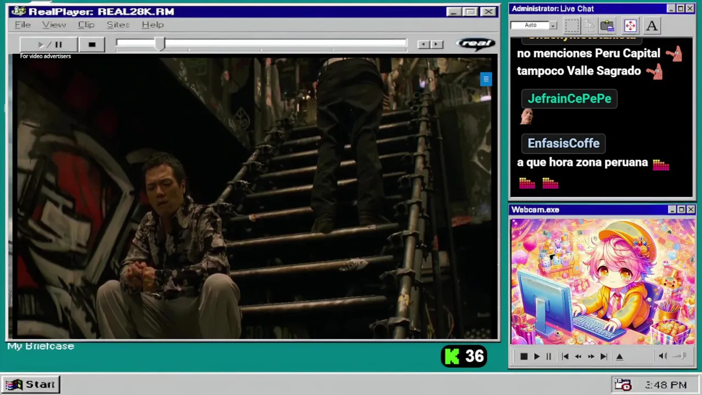
Task: Open the View menu
Action: pos(54,25)
